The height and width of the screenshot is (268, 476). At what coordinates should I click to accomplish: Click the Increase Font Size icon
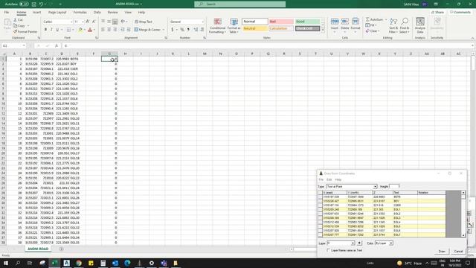click(88, 22)
